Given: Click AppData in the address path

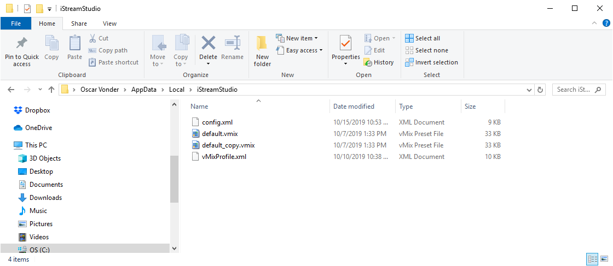Looking at the screenshot, I should point(143,90).
